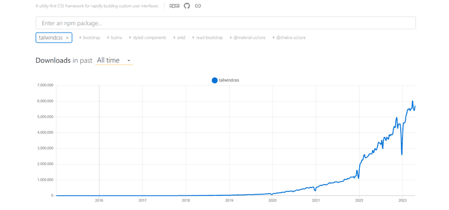449x210 pixels.
Task: Click the tailwindcss chart legend label
Action: coord(229,80)
